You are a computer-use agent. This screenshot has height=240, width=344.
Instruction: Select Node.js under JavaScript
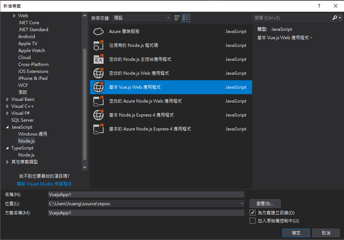tap(26, 141)
